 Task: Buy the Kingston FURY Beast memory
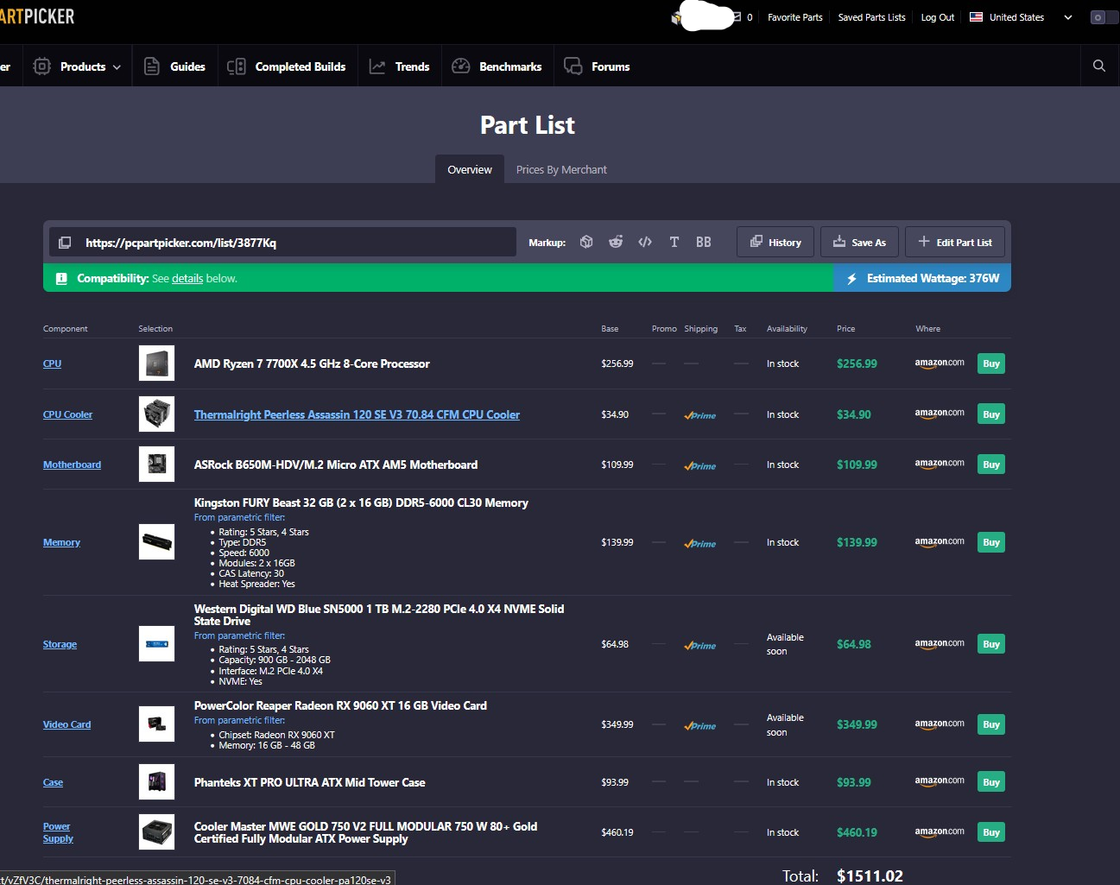click(x=991, y=542)
